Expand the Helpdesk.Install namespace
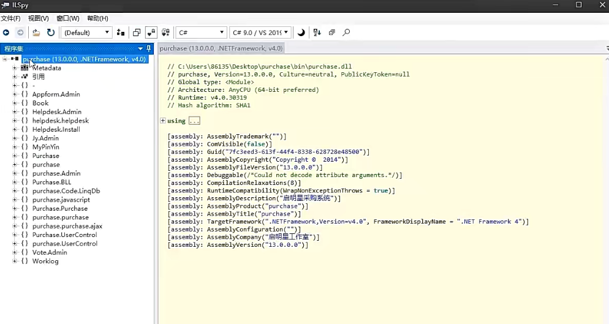This screenshot has height=324, width=609. (14, 129)
